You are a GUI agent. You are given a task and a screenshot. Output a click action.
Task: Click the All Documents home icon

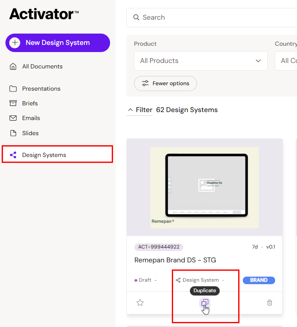pos(13,66)
